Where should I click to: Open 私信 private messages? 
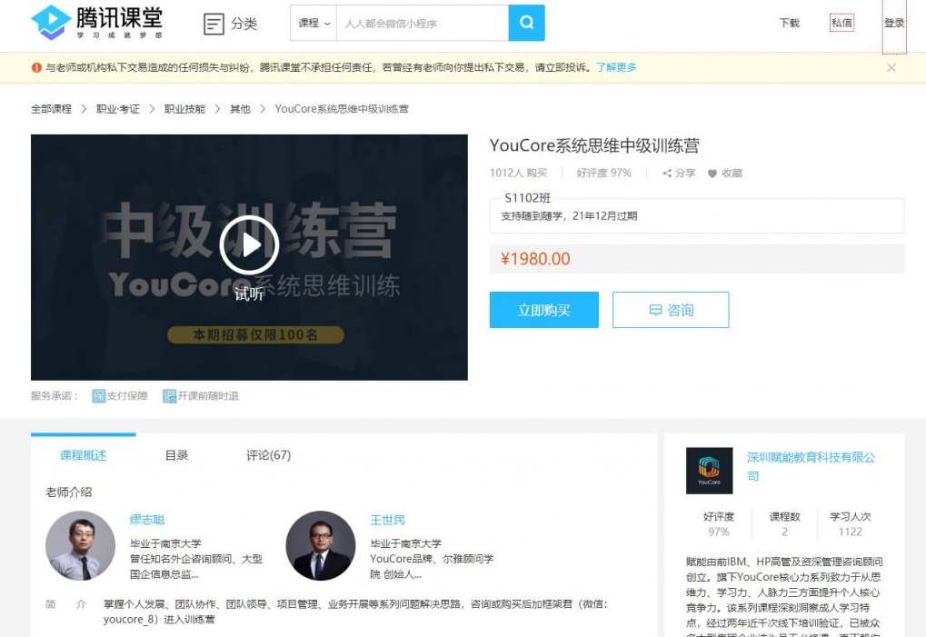841,23
